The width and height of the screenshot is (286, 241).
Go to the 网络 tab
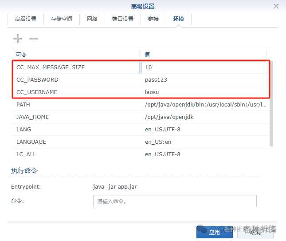click(92, 19)
